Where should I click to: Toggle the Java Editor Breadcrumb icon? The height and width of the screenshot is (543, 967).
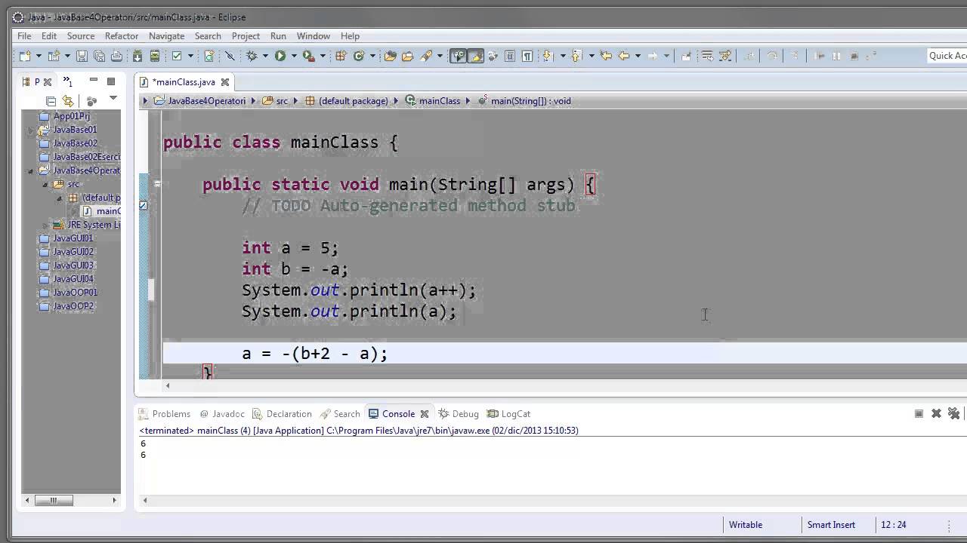coord(458,56)
